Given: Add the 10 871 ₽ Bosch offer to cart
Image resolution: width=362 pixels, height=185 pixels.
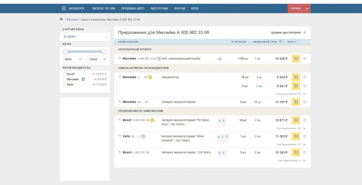Looking at the screenshot, I should coord(296,120).
